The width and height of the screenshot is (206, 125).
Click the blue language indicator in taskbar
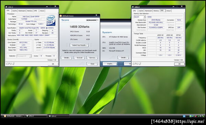click(x=184, y=116)
